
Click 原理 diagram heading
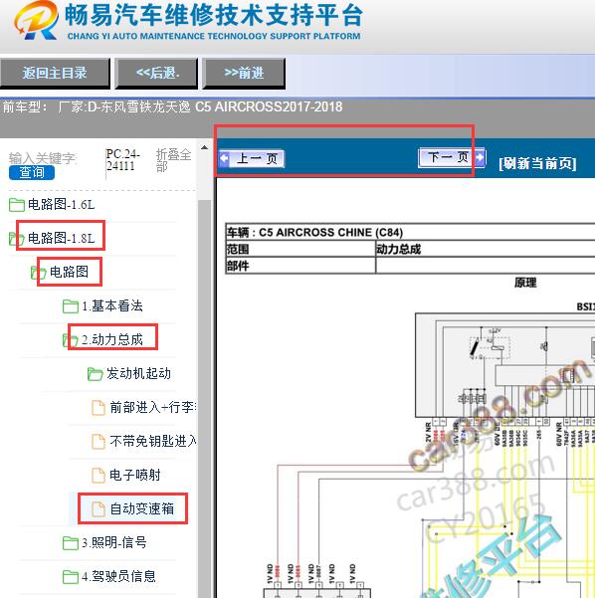click(525, 283)
